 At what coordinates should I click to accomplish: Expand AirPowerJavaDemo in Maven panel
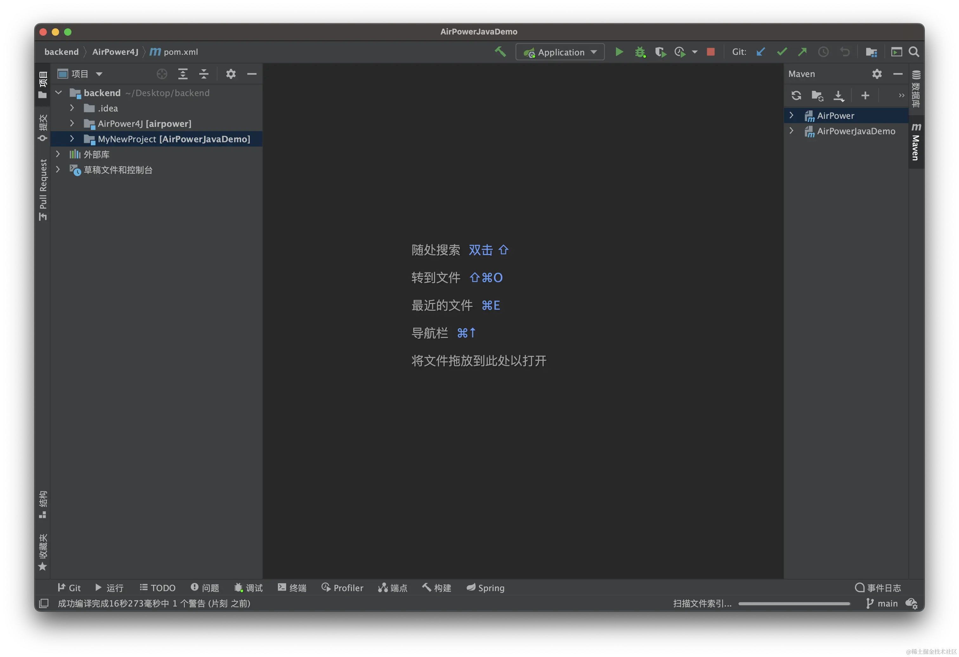coord(791,131)
